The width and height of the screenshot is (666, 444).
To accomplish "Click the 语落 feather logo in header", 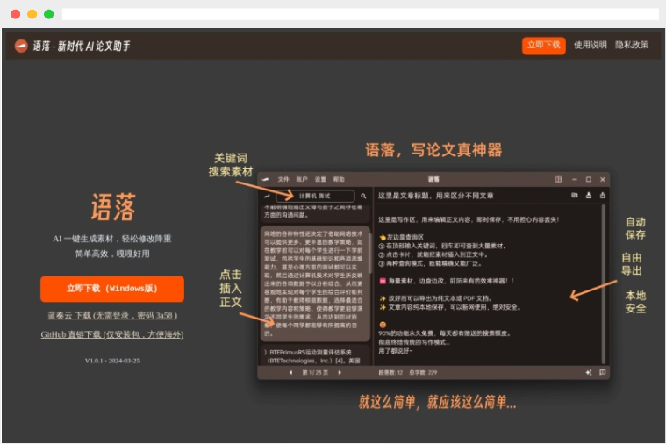I will coord(21,46).
